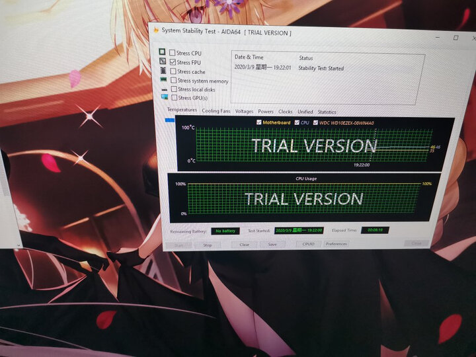Image resolution: width=476 pixels, height=357 pixels.
Task: Click the GPU monitor icon
Action: [165, 97]
